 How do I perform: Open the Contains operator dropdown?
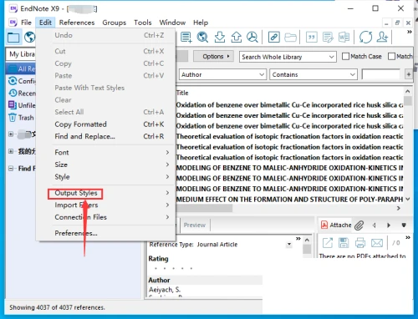tap(313, 74)
